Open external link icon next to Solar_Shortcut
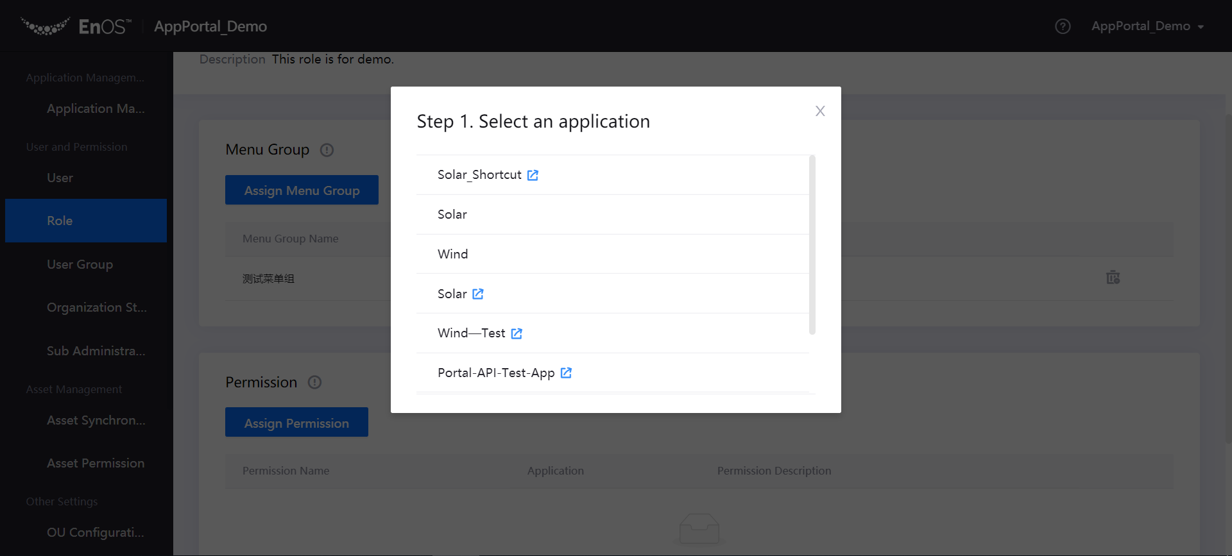This screenshot has width=1232, height=556. (x=533, y=175)
